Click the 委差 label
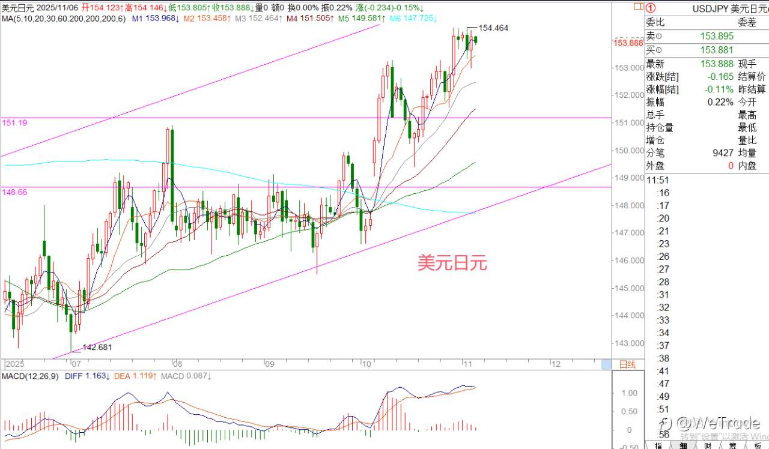Viewport: 769px width, 449px height. [x=747, y=23]
